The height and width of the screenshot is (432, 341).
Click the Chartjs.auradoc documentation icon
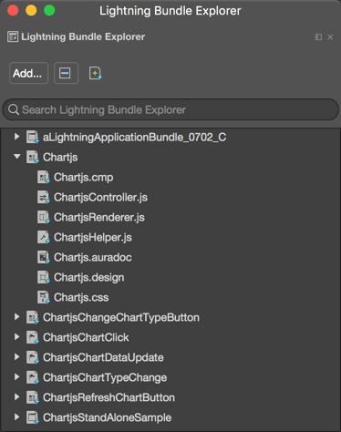click(x=43, y=257)
